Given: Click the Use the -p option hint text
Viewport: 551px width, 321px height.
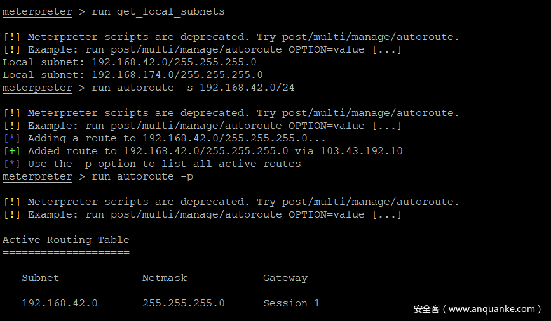Looking at the screenshot, I should point(164,164).
